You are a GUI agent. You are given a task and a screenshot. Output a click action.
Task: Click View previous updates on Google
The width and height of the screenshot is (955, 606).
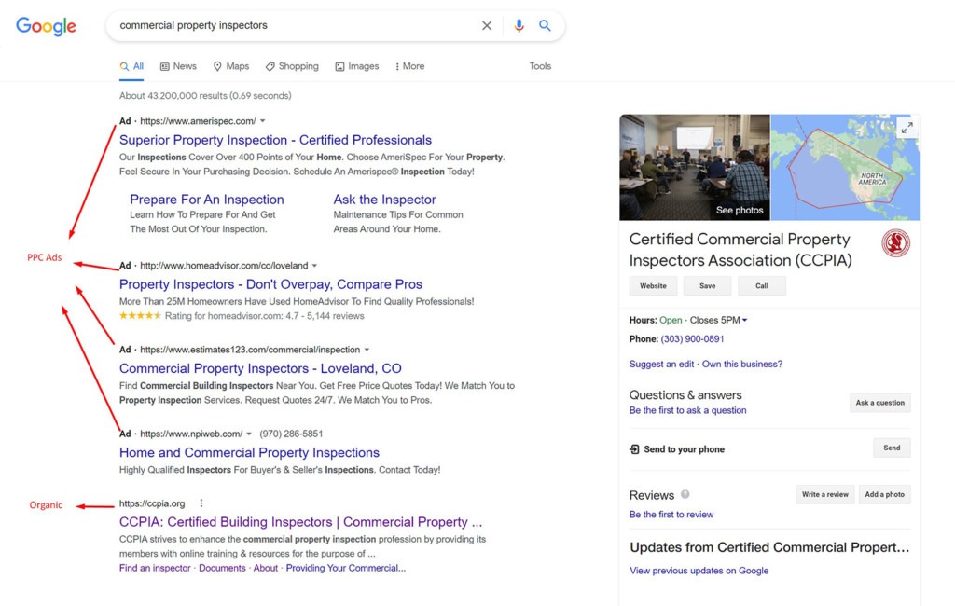pyautogui.click(x=699, y=571)
